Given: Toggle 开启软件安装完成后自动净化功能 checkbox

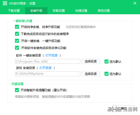Looking at the screenshot, I should 17,48.
